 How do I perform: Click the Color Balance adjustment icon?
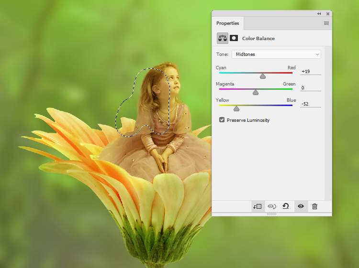pyautogui.click(x=222, y=38)
